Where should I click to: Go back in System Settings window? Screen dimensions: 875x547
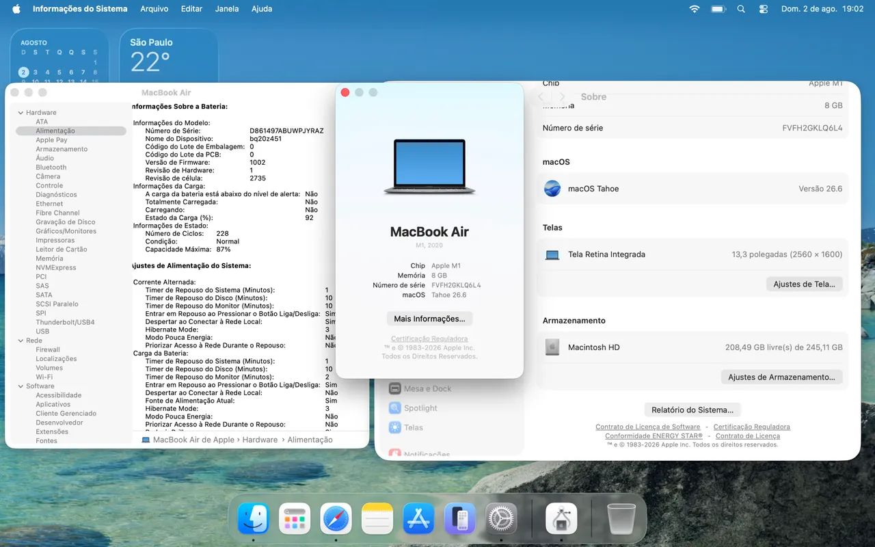click(541, 97)
